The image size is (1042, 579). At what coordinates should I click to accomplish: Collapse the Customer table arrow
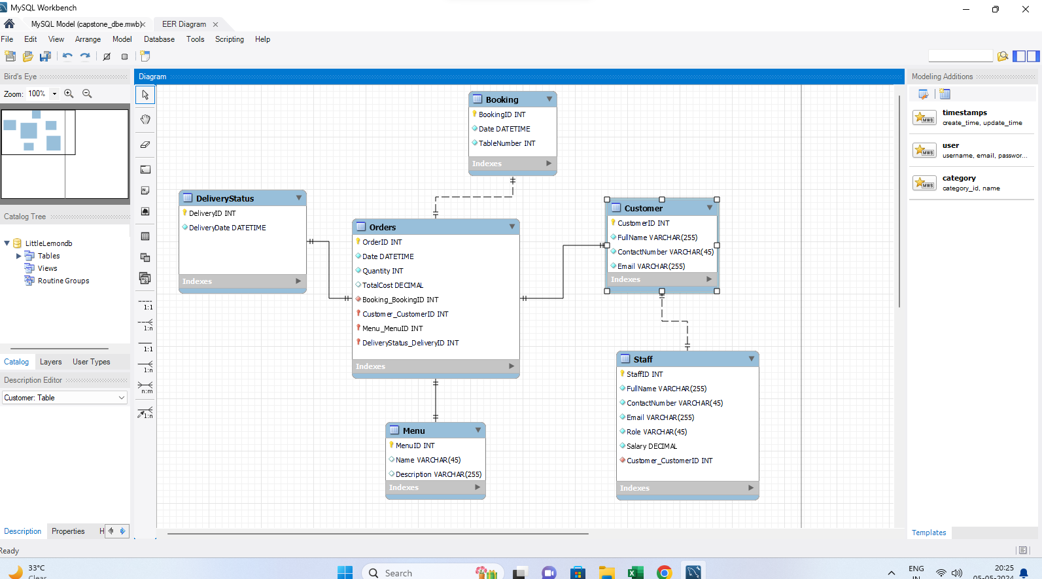click(x=710, y=207)
